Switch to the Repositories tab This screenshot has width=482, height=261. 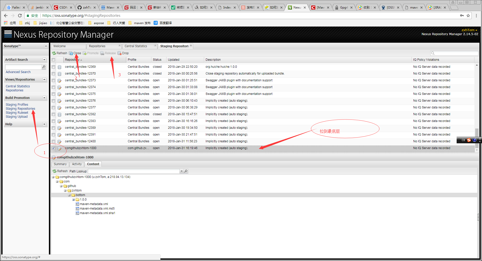coord(102,46)
